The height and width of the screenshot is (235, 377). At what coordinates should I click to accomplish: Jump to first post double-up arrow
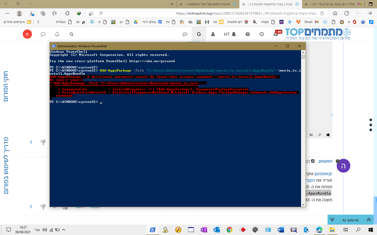tap(369, 220)
